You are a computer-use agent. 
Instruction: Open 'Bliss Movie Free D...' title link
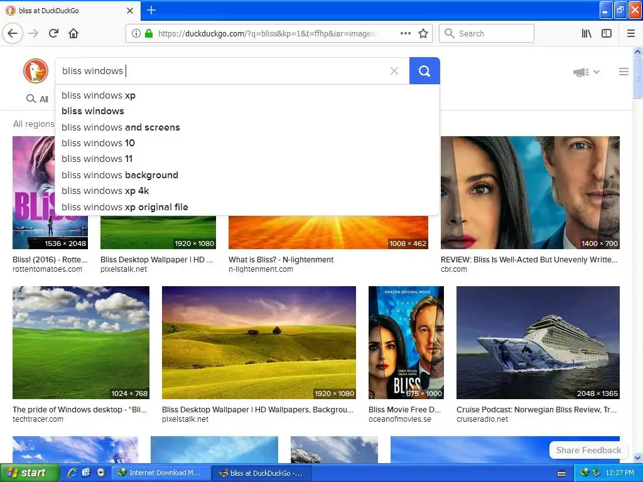click(405, 409)
